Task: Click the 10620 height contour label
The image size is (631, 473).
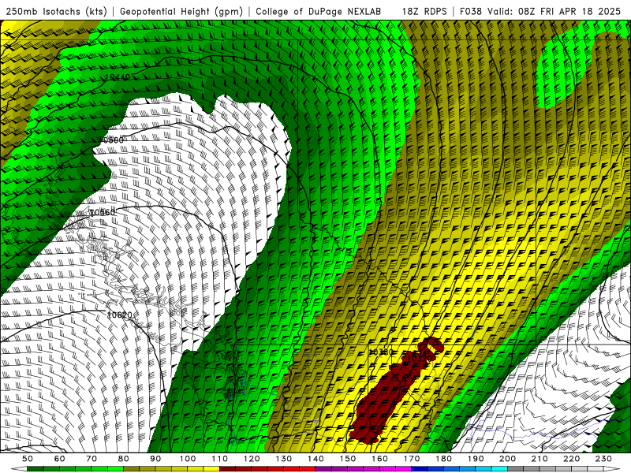Action: (120, 315)
